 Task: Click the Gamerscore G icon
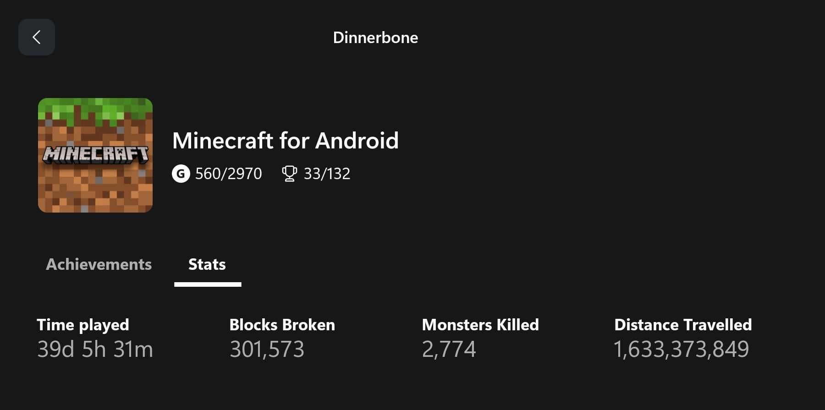click(181, 174)
